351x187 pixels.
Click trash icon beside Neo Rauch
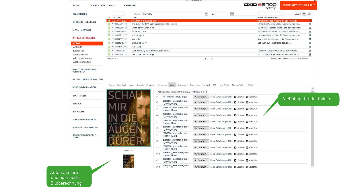click(x=310, y=47)
